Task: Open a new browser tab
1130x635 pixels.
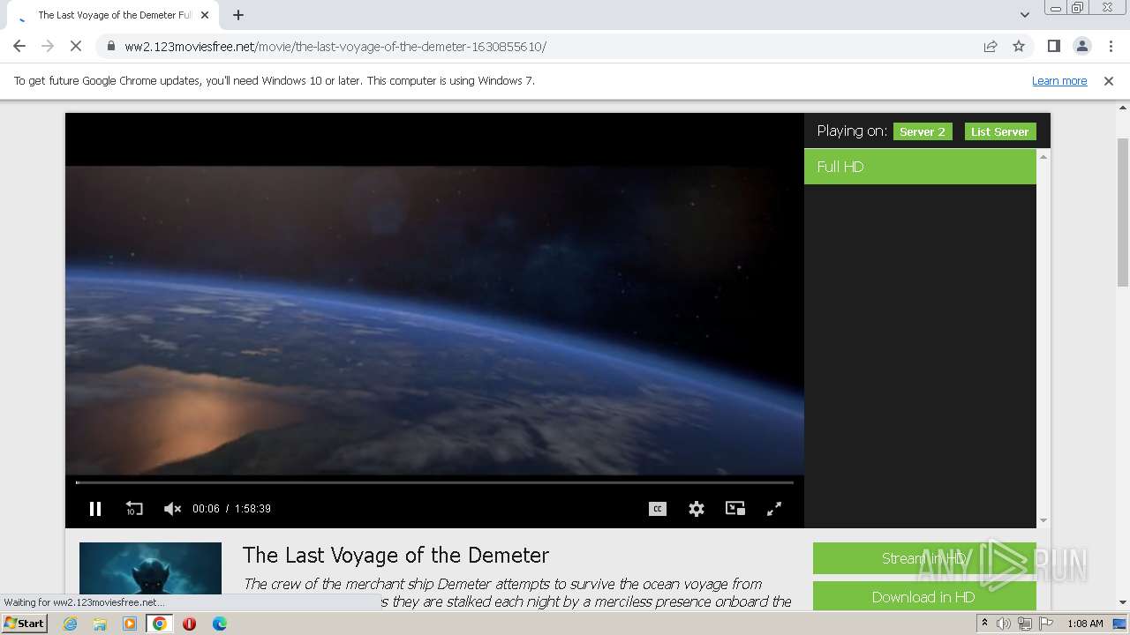Action: pyautogui.click(x=238, y=15)
